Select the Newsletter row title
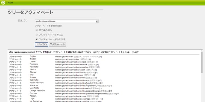The height and width of the screenshot is (102, 205). (34, 67)
